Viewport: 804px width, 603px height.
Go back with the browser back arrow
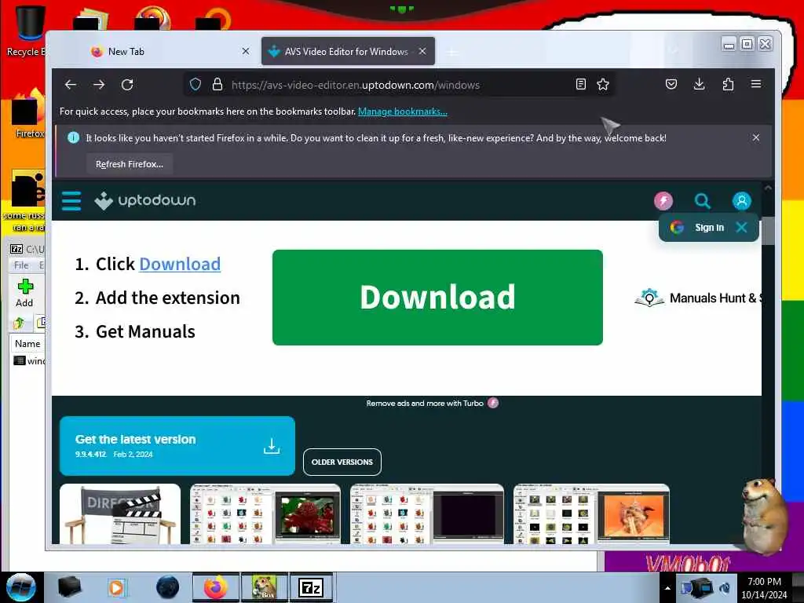click(71, 85)
